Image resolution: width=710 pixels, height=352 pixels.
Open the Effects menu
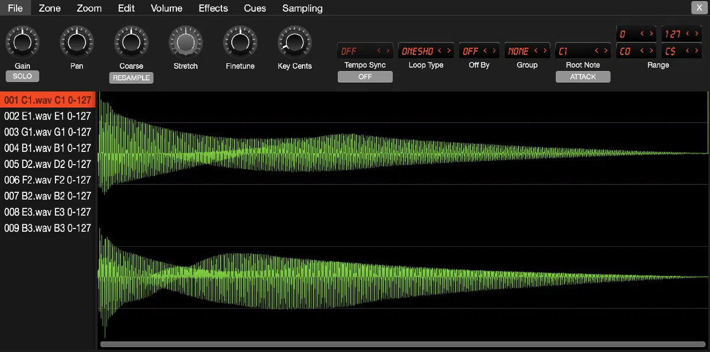[213, 8]
